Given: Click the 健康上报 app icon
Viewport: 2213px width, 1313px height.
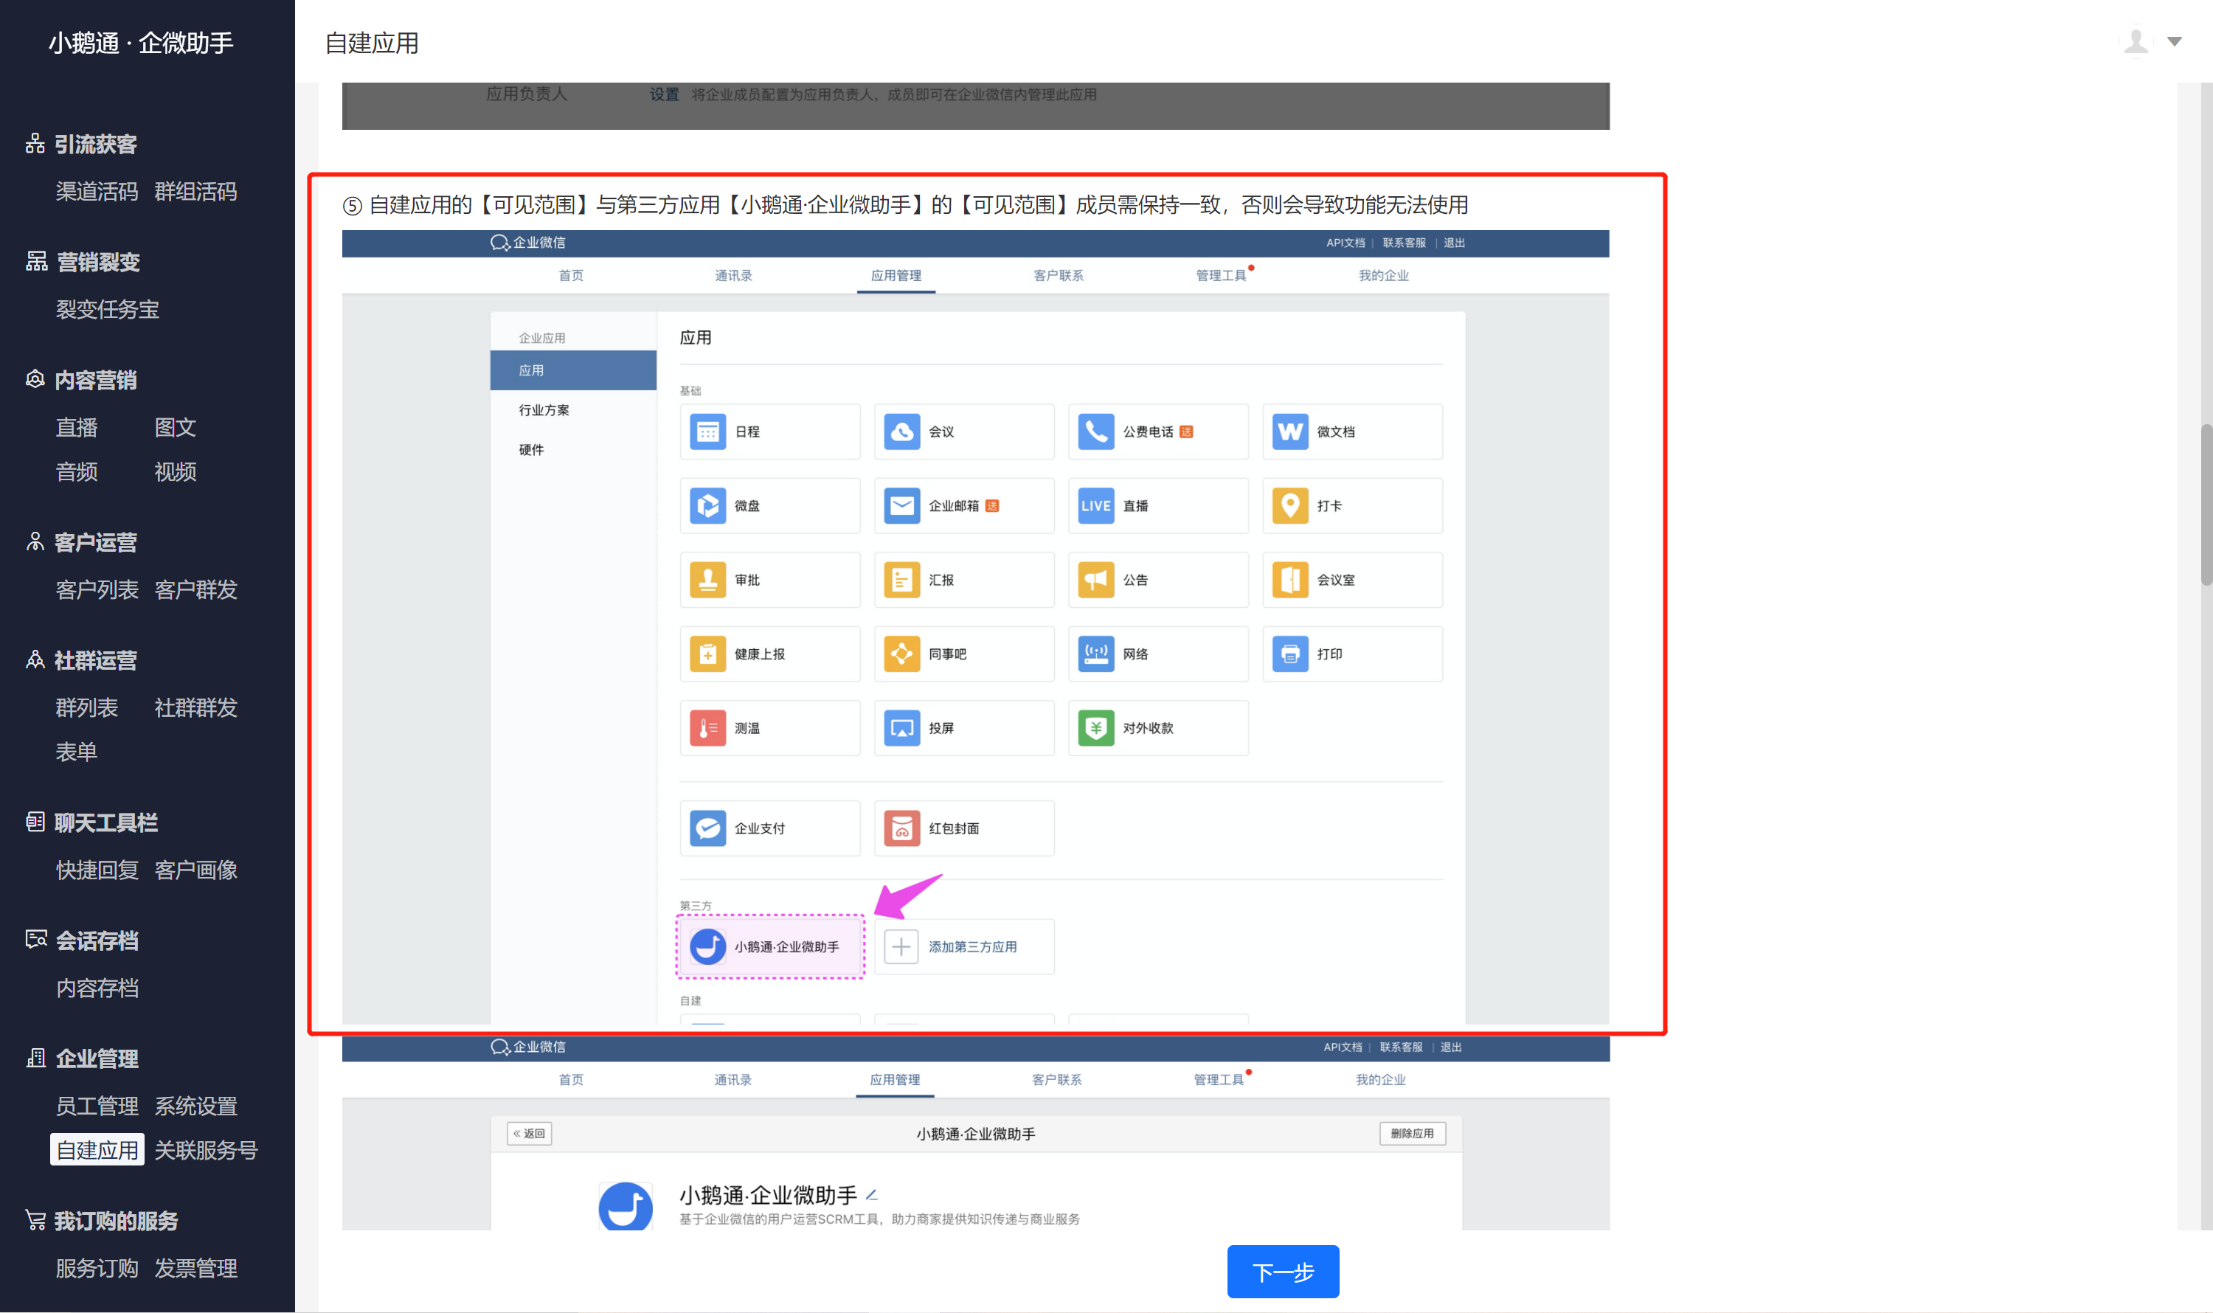Looking at the screenshot, I should tap(707, 654).
